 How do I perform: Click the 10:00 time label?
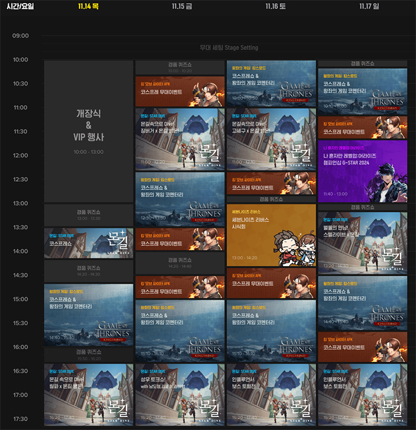click(20, 59)
